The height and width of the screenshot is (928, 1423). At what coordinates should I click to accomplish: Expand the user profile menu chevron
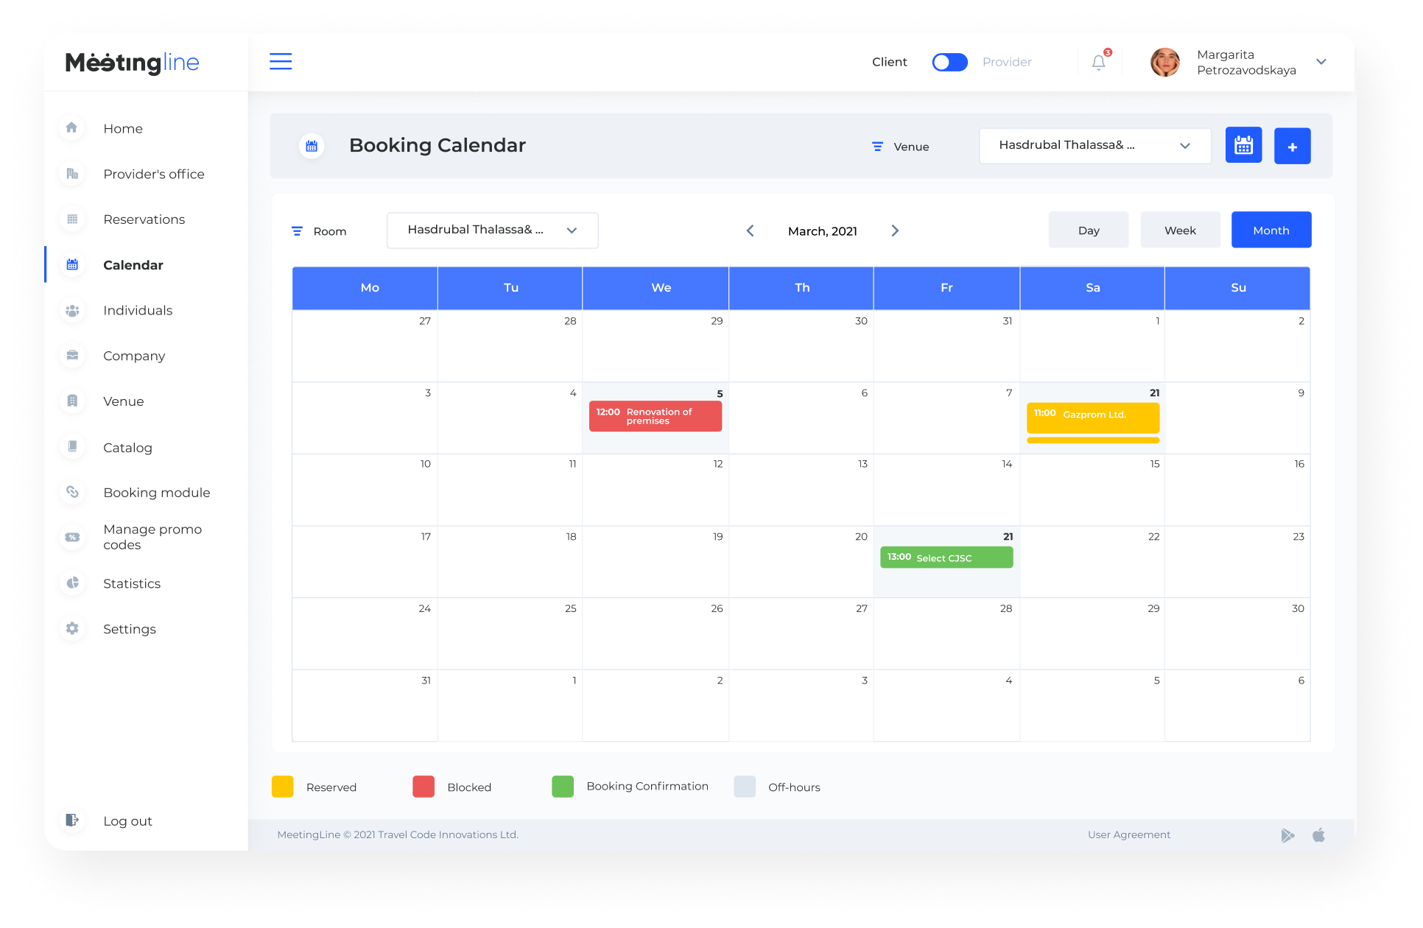(x=1321, y=62)
